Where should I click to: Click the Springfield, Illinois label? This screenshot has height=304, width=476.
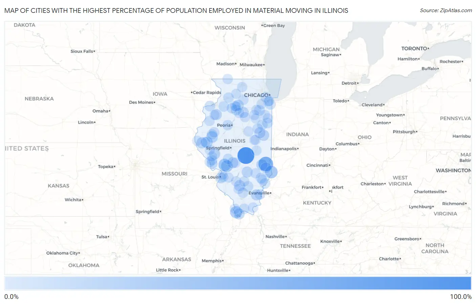tap(218, 148)
